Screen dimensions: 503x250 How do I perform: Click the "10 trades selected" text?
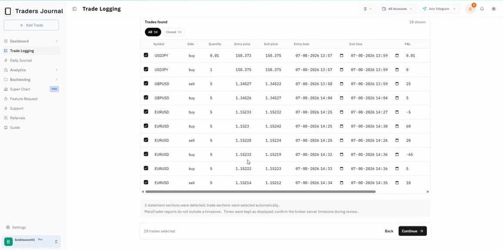tap(159, 231)
